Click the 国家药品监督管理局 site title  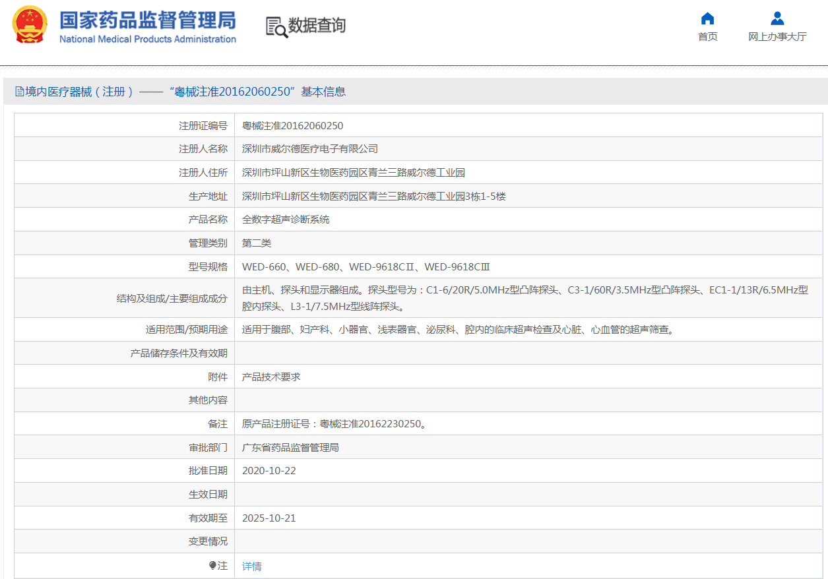click(147, 20)
